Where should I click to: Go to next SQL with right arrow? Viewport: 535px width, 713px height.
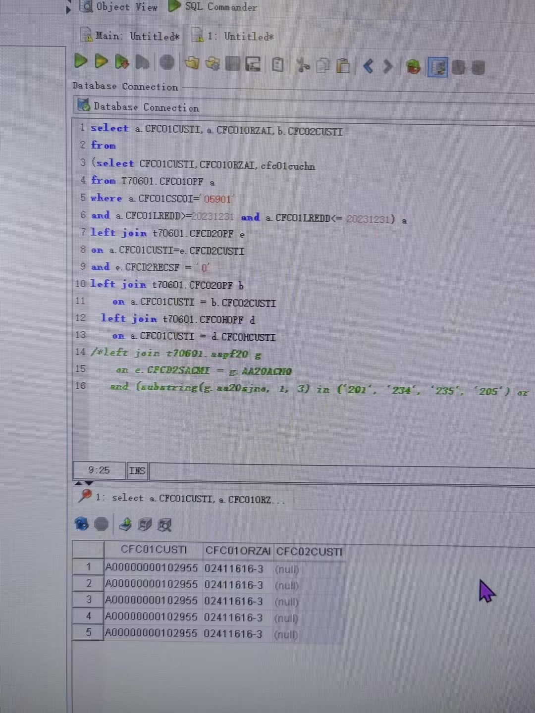[x=388, y=66]
